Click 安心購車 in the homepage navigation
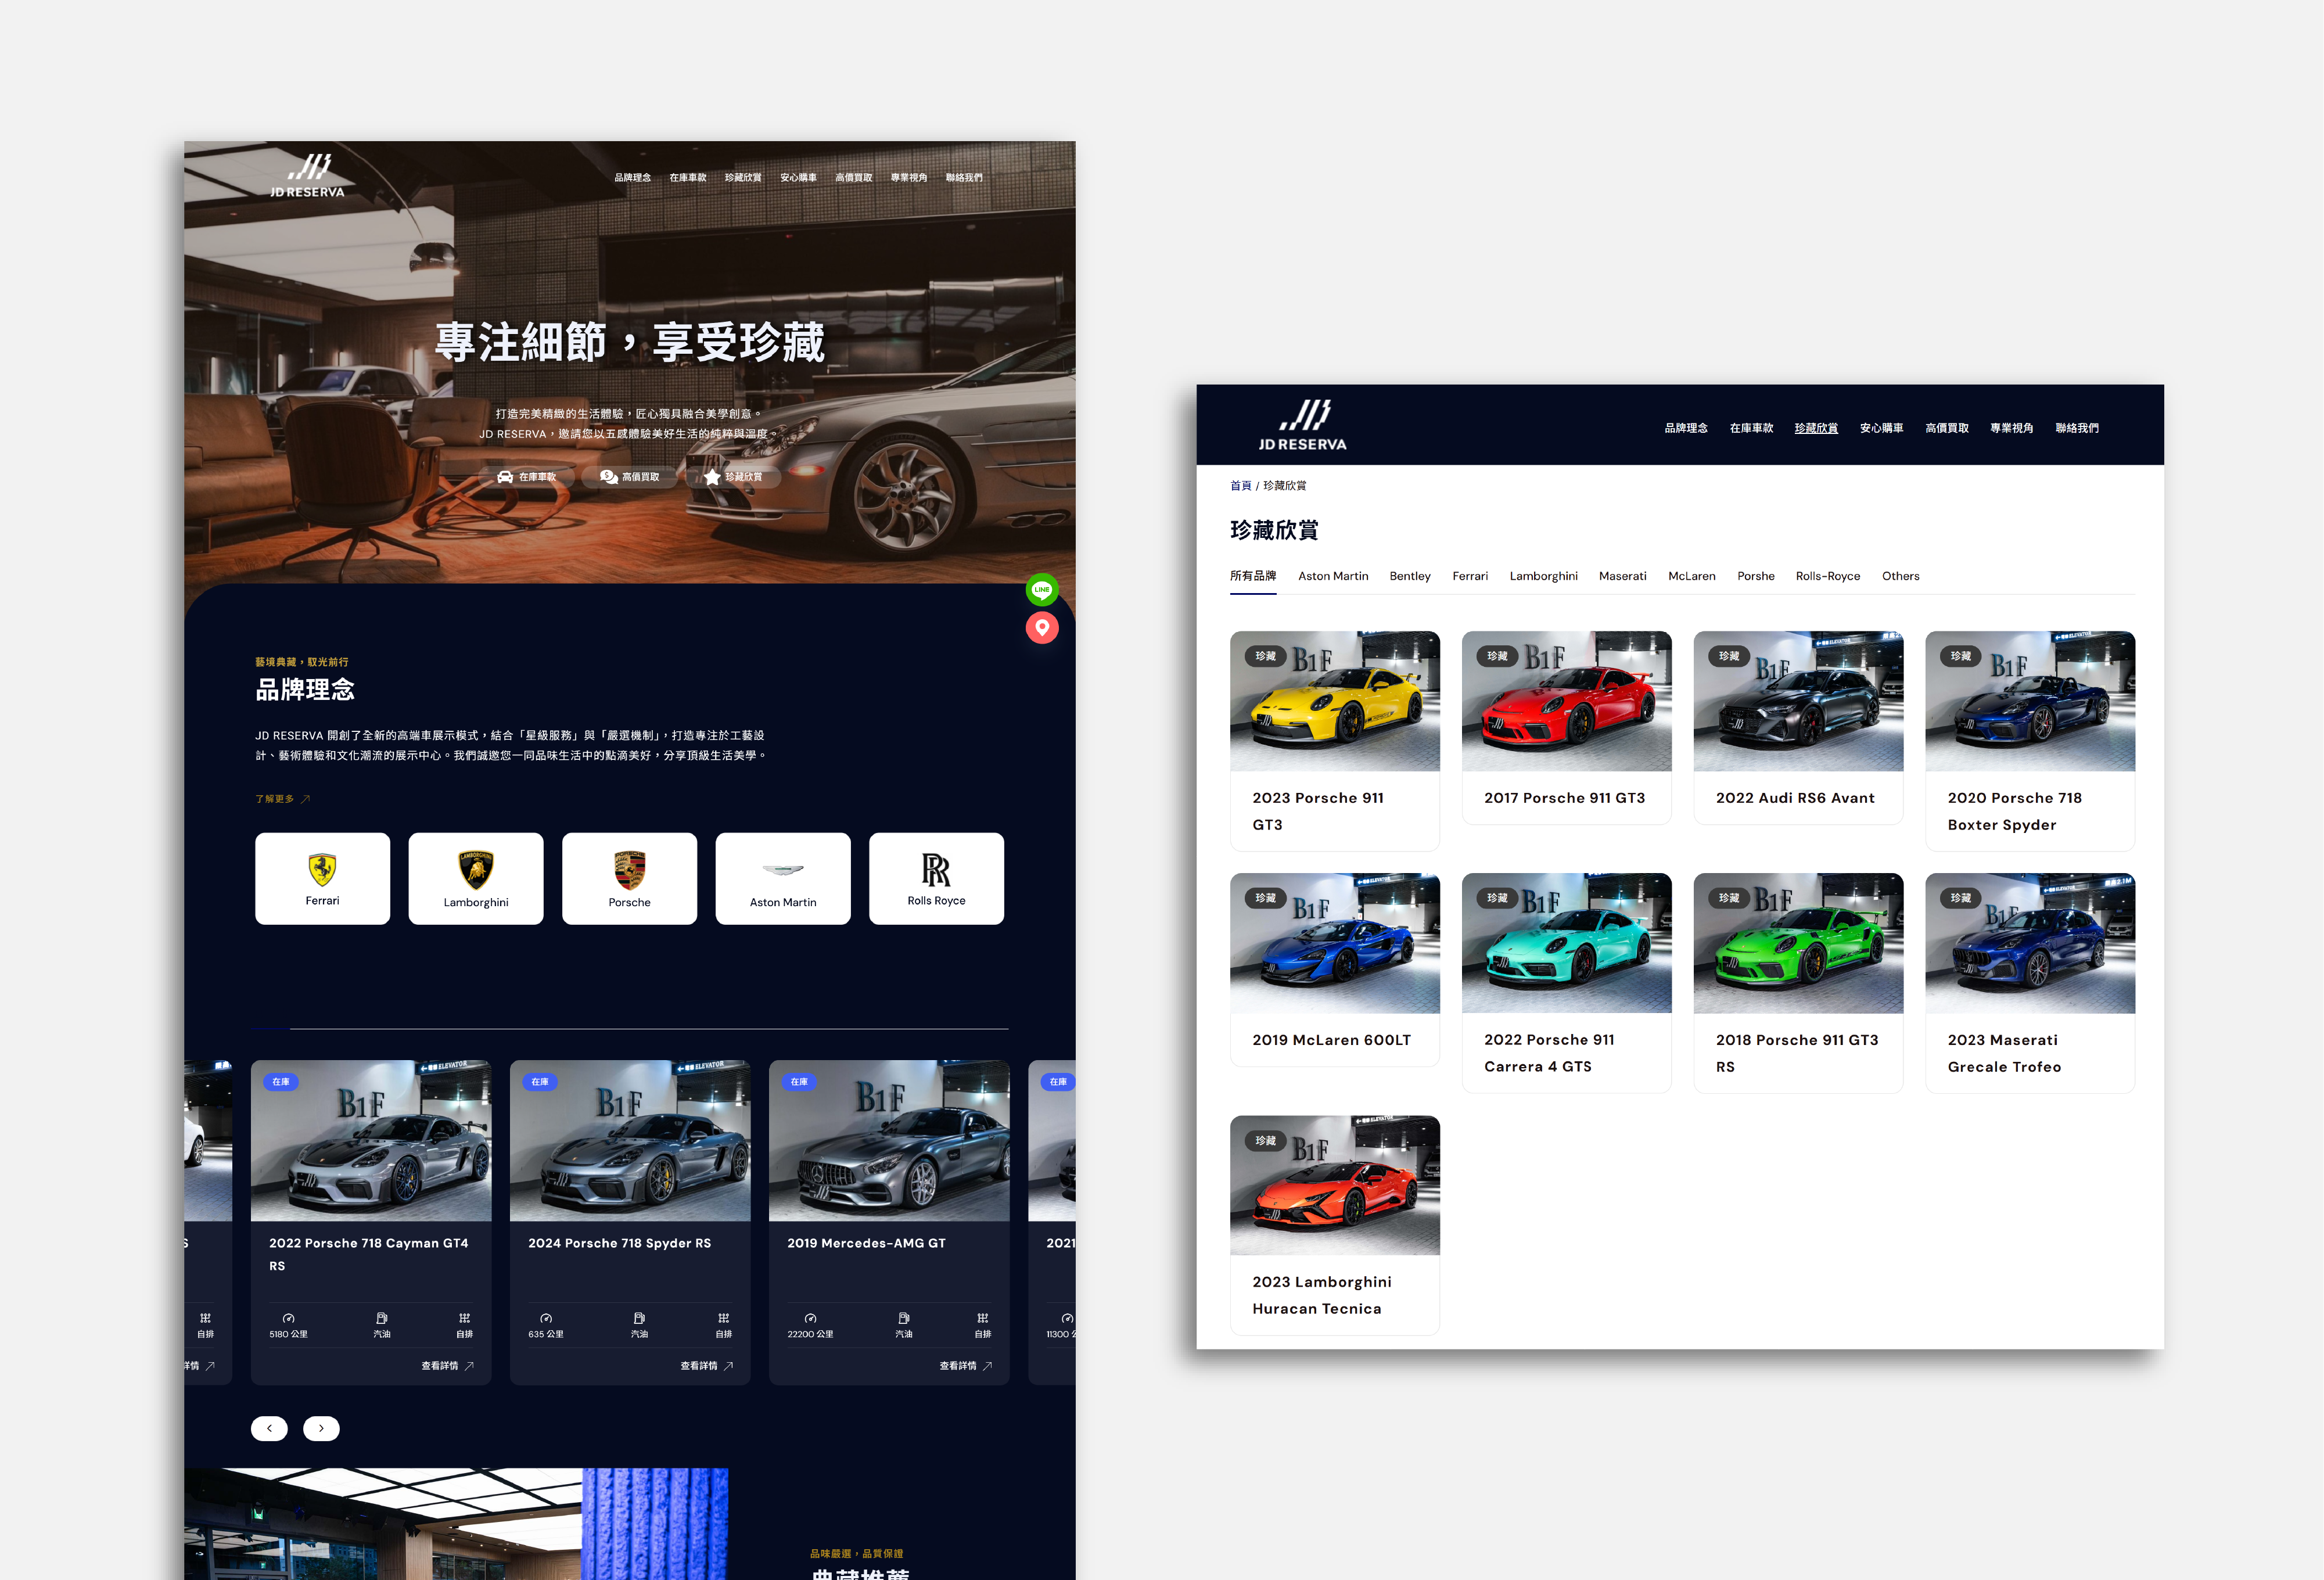Image resolution: width=2324 pixels, height=1580 pixels. coord(798,177)
